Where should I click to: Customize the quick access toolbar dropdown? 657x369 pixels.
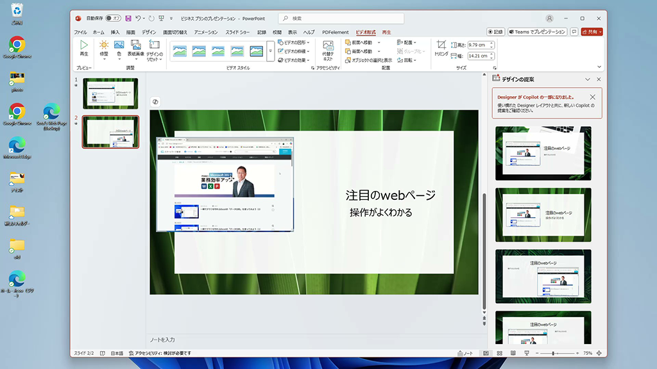[171, 19]
